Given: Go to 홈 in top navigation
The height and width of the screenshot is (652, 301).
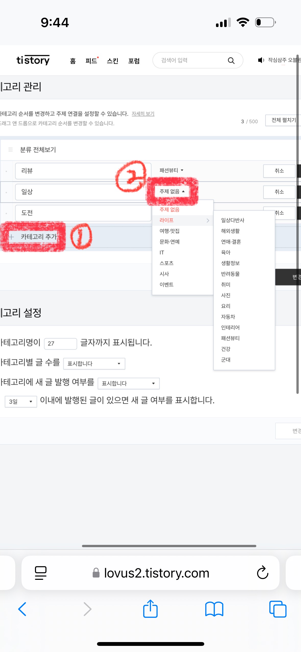Looking at the screenshot, I should 73,61.
